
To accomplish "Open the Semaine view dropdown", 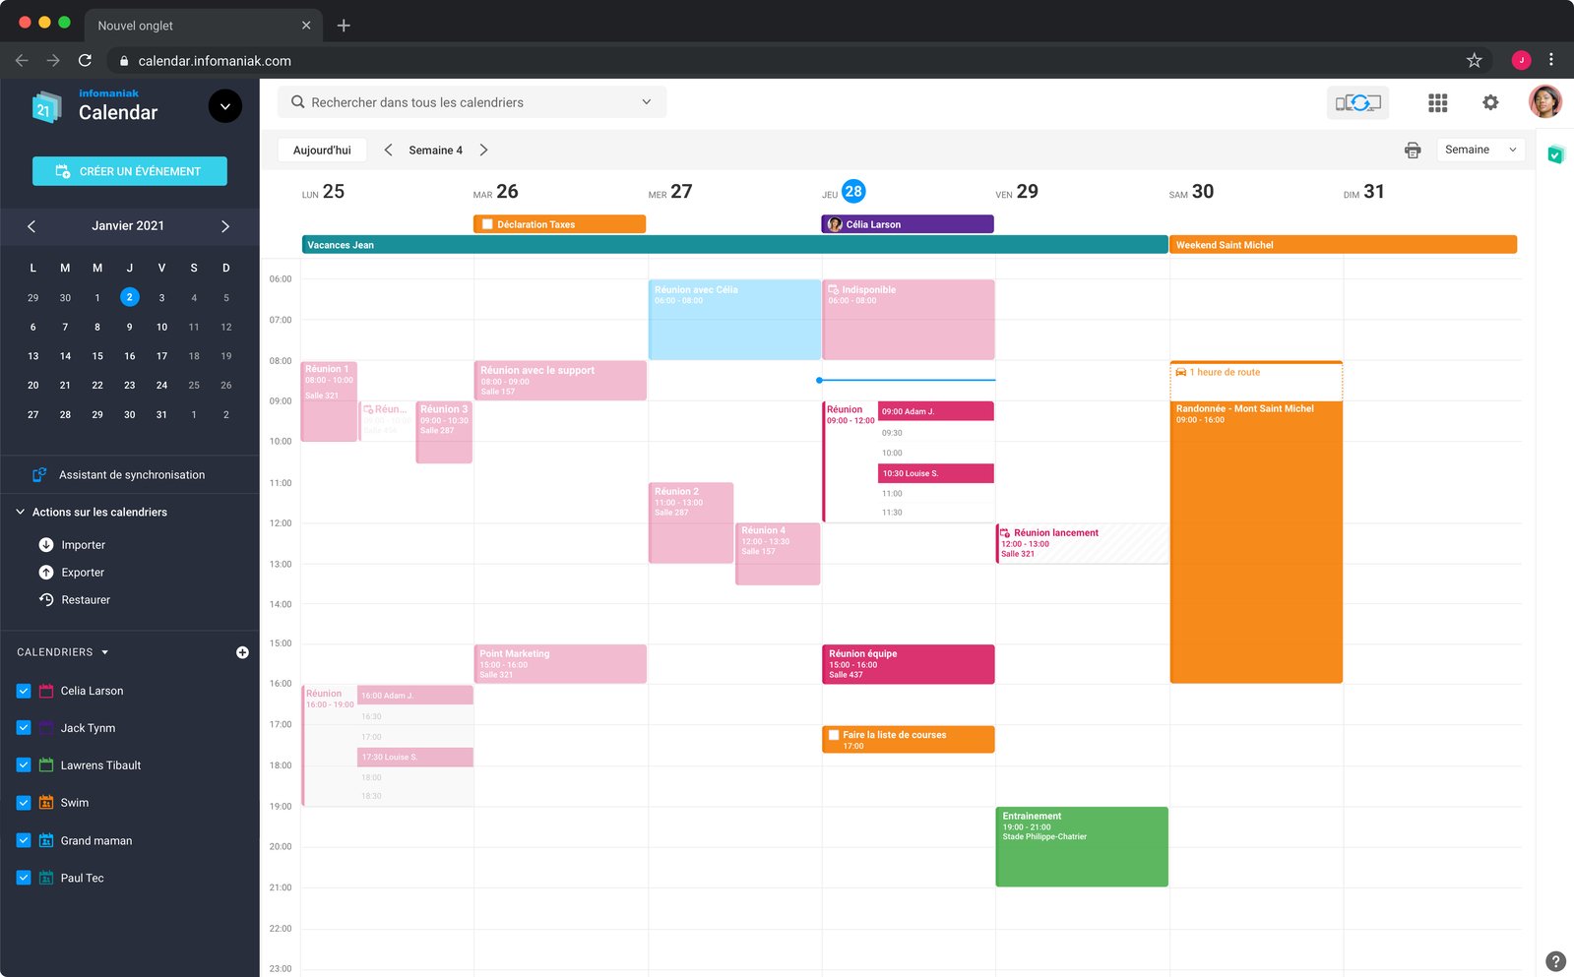I will [x=1480, y=150].
